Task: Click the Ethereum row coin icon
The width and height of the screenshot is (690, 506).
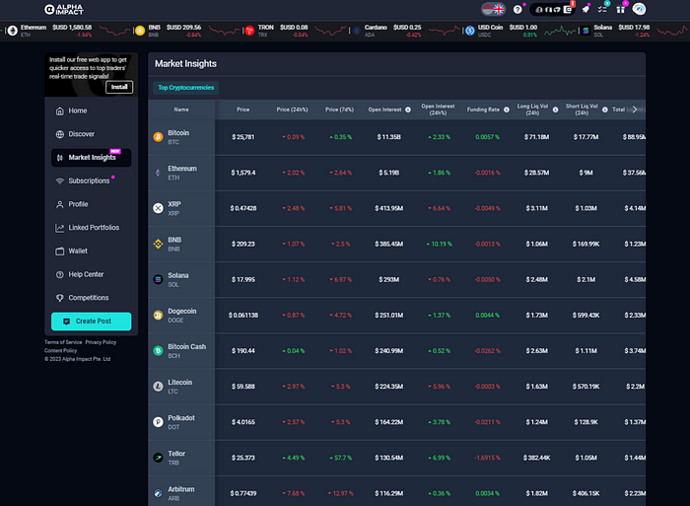Action: click(158, 173)
